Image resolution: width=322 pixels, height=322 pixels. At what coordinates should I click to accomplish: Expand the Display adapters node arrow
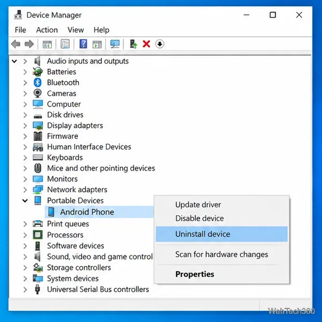tap(25, 126)
